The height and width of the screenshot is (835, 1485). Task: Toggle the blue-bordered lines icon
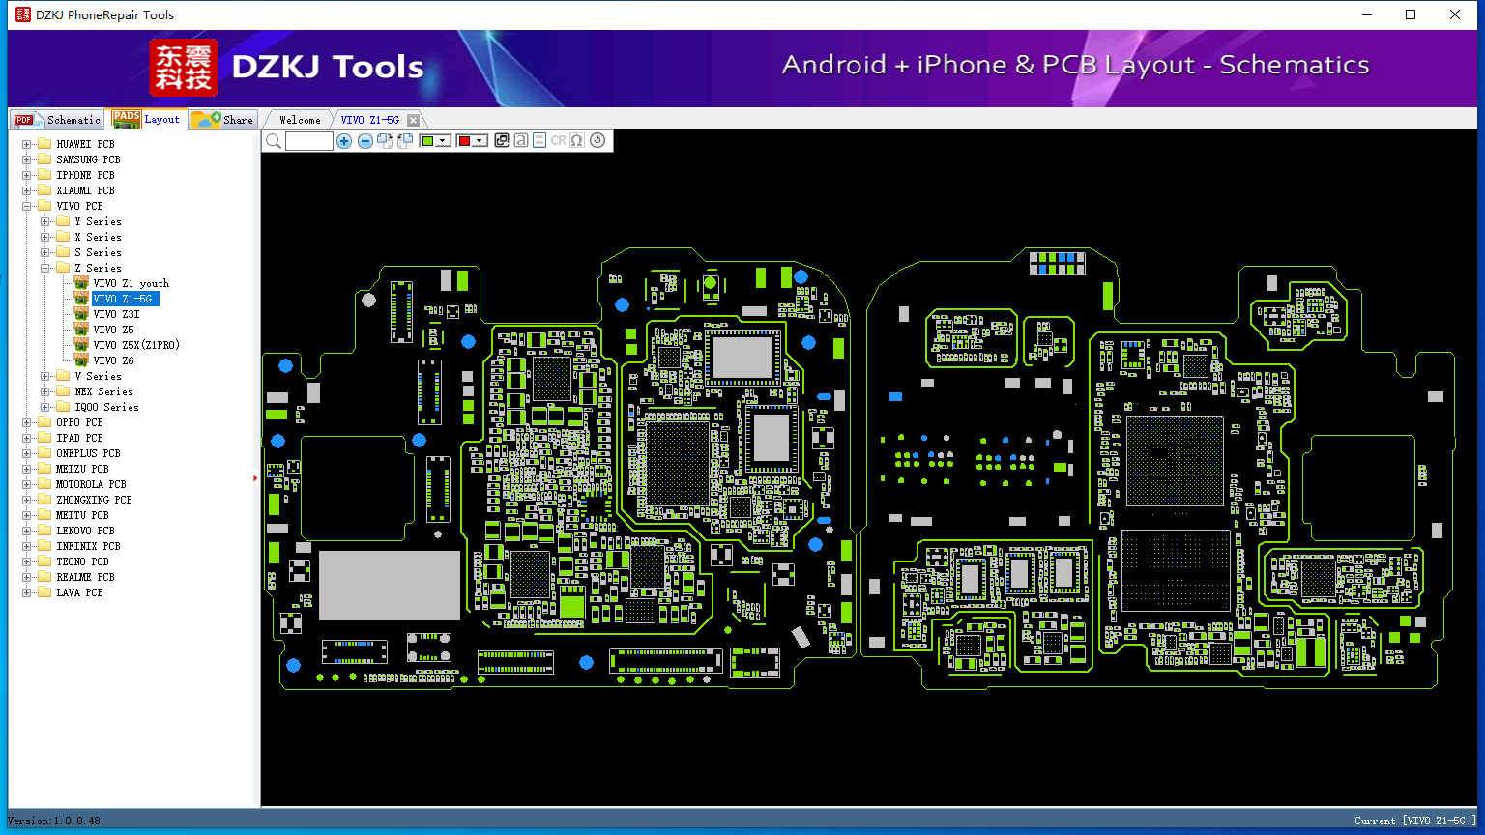click(x=539, y=141)
